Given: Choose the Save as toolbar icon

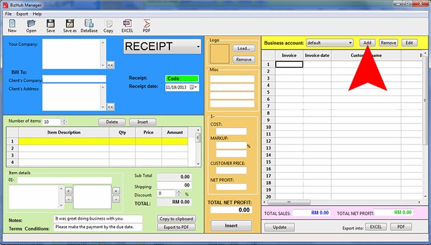Looking at the screenshot, I should click(70, 26).
